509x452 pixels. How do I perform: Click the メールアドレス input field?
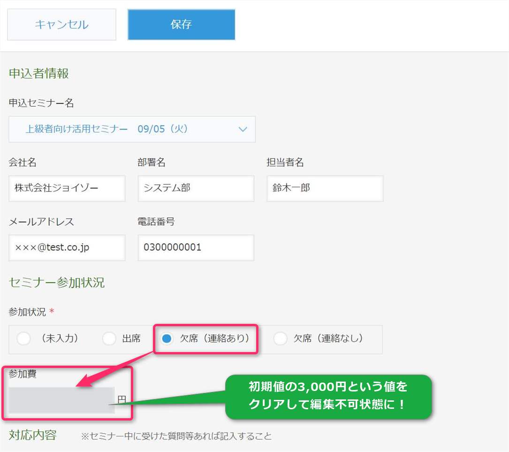[x=67, y=248]
